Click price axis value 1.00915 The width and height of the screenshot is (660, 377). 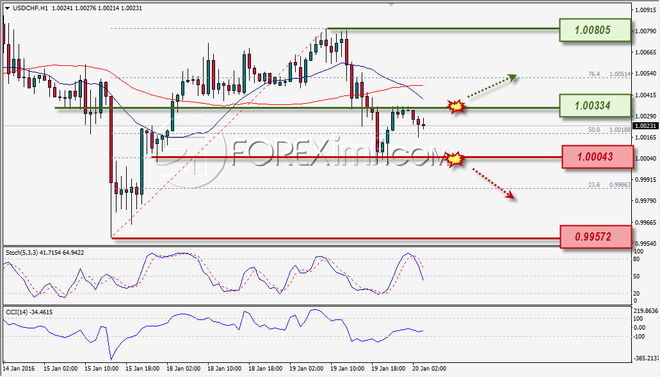tap(645, 10)
